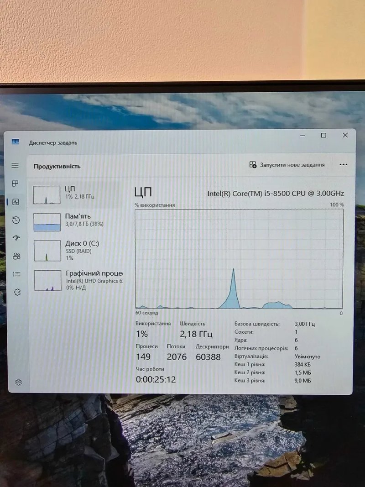Click the 'Віртуалізація' value Увімкнуто
This screenshot has height=487, width=365.
307,356
